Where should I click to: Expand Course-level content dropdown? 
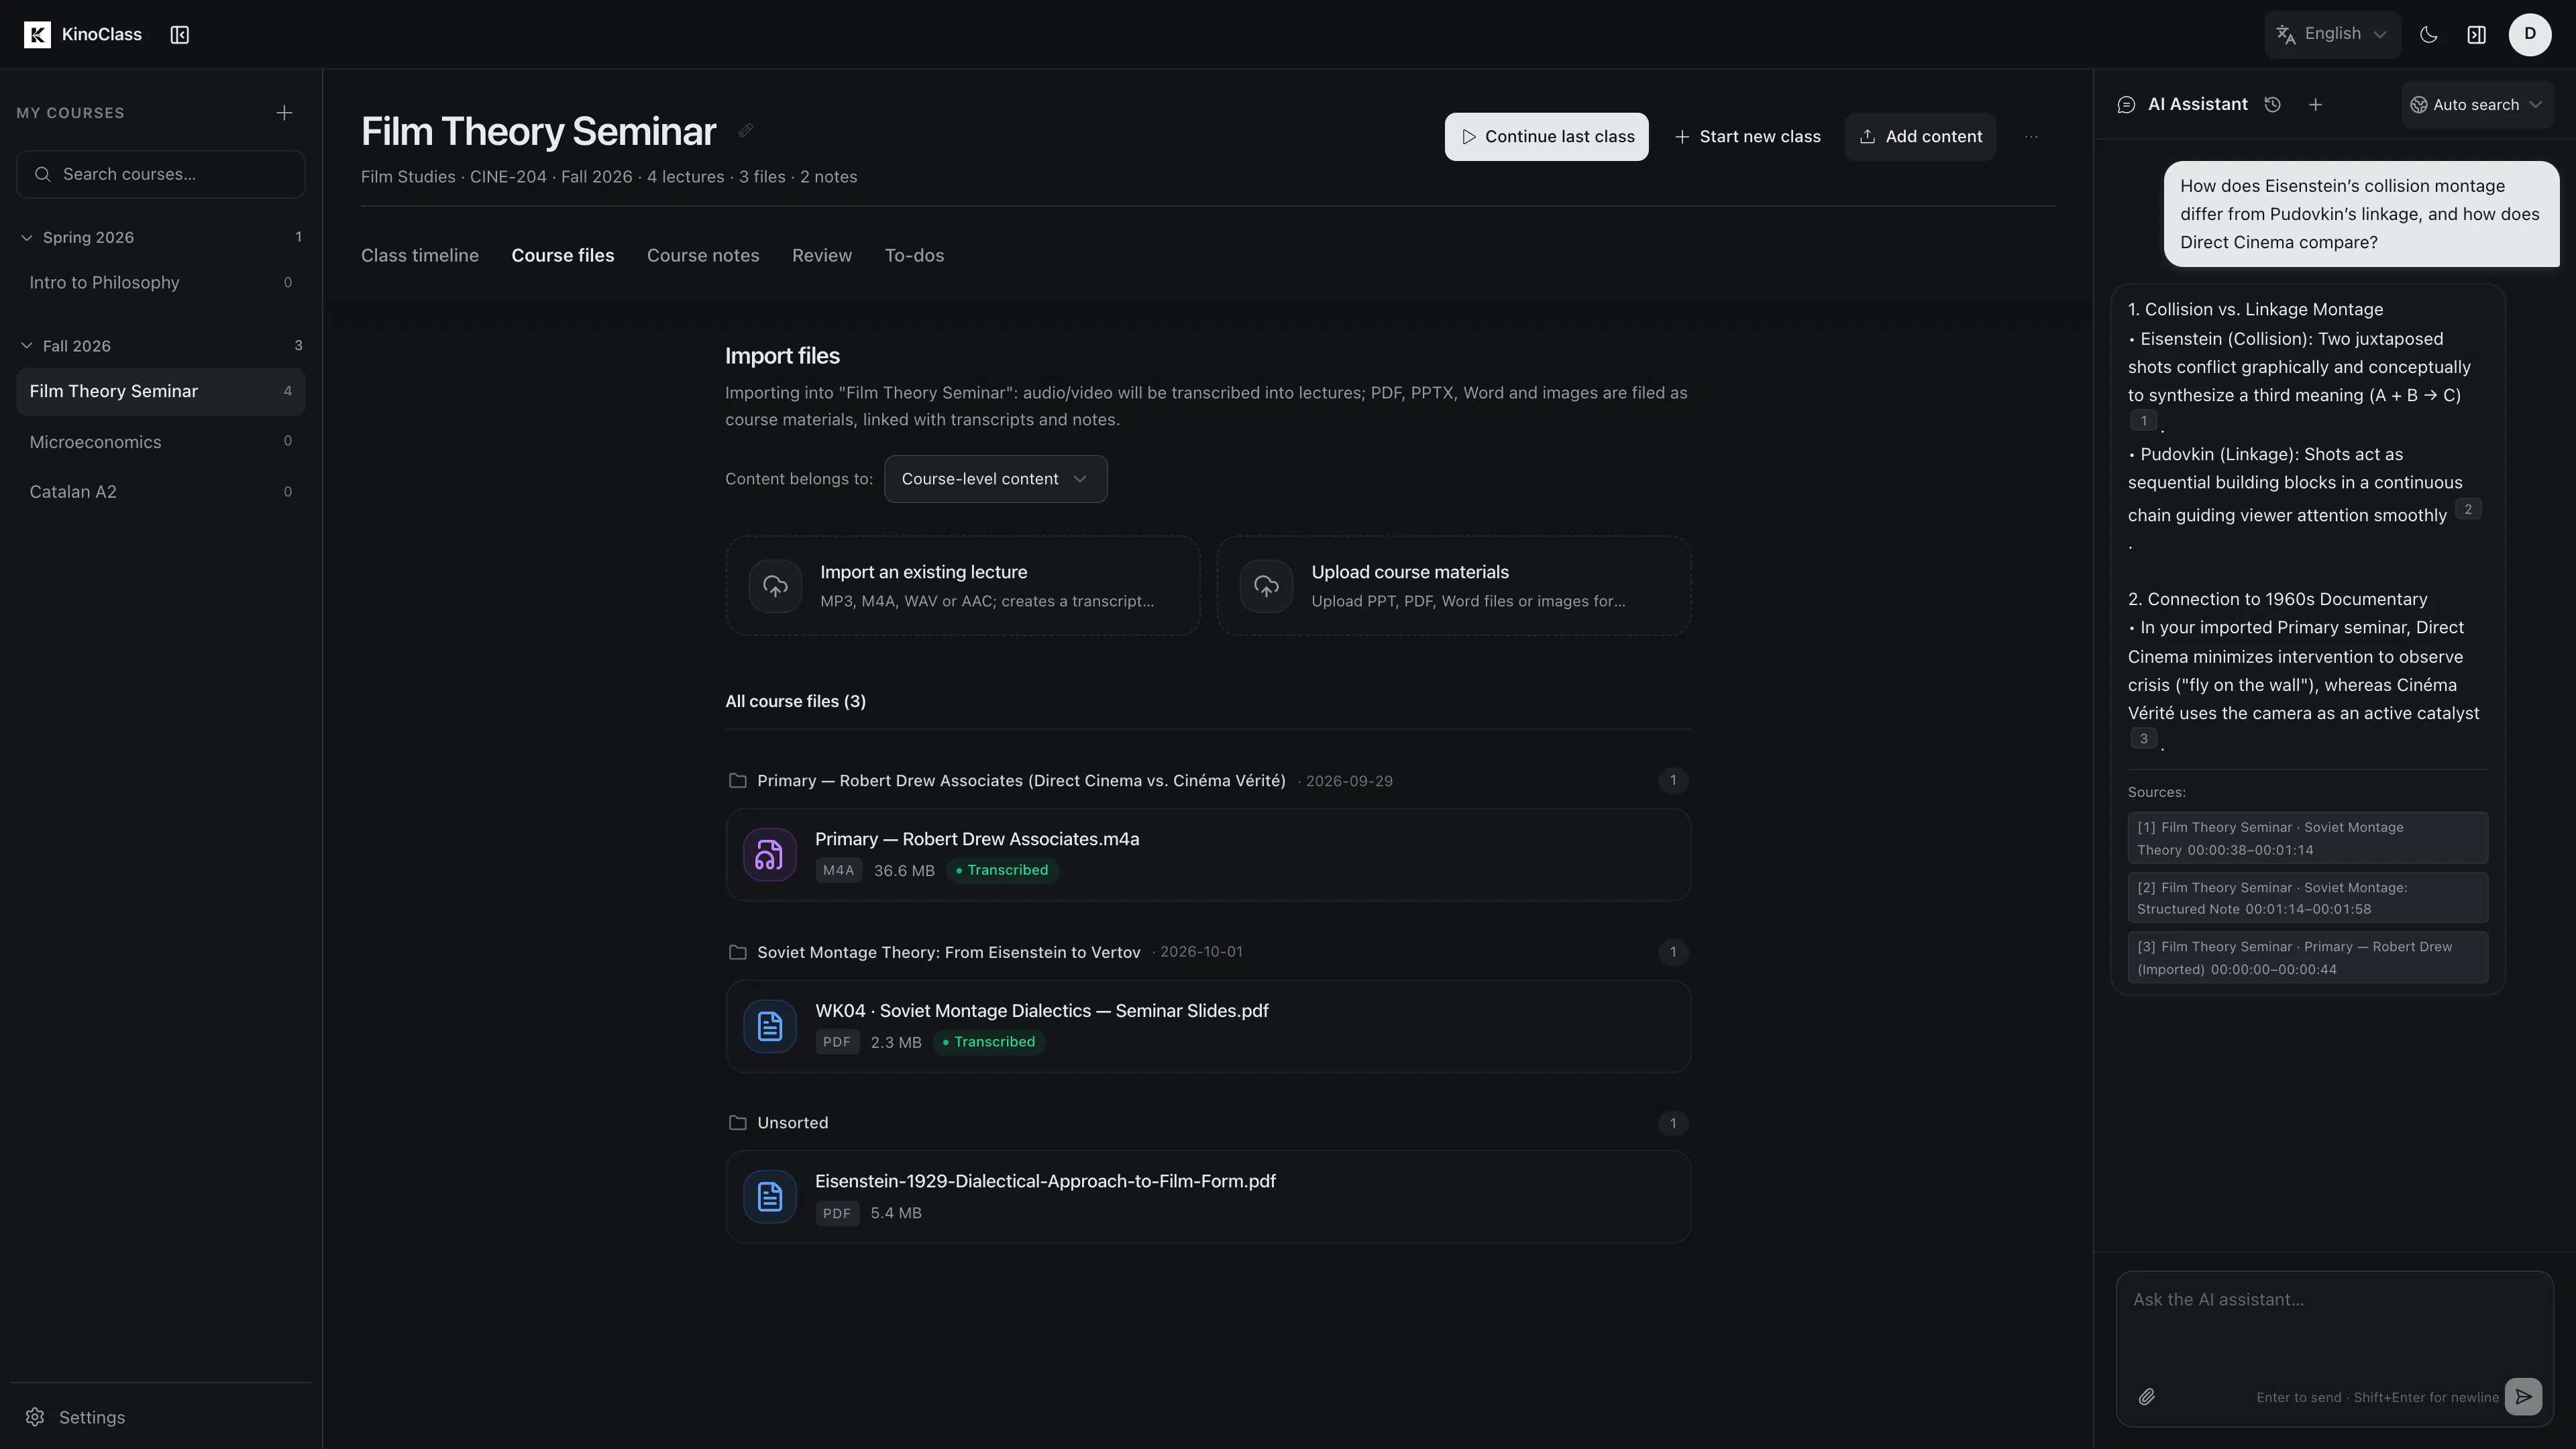click(x=995, y=479)
